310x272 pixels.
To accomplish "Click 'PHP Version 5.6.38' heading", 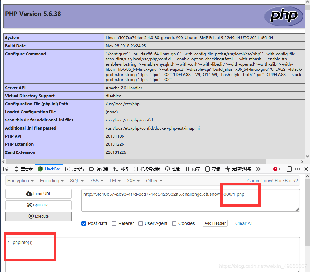I will pos(33,14).
